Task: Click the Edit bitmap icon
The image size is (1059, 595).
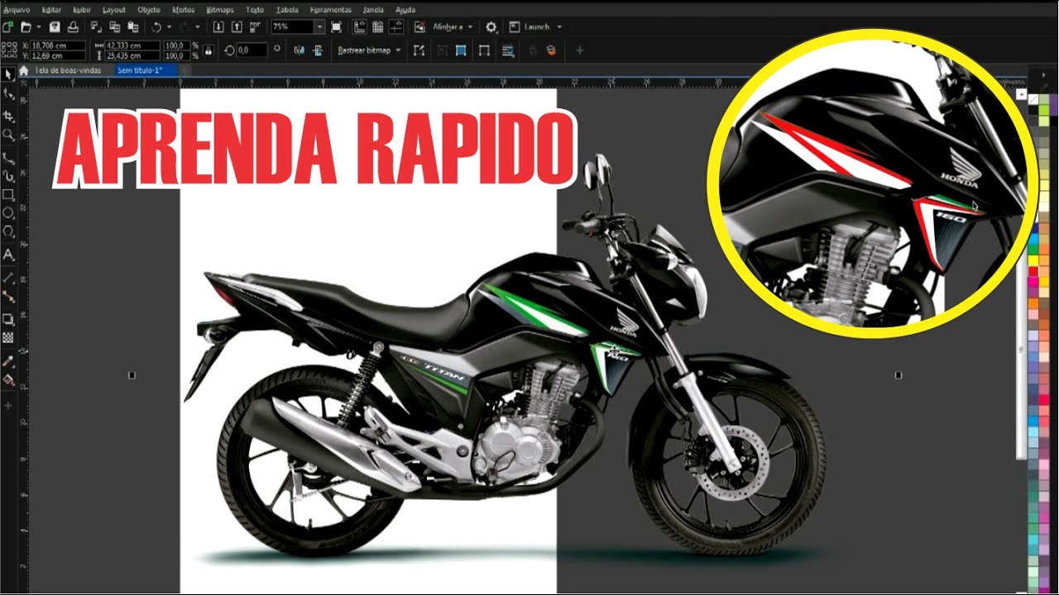Action: click(x=419, y=50)
